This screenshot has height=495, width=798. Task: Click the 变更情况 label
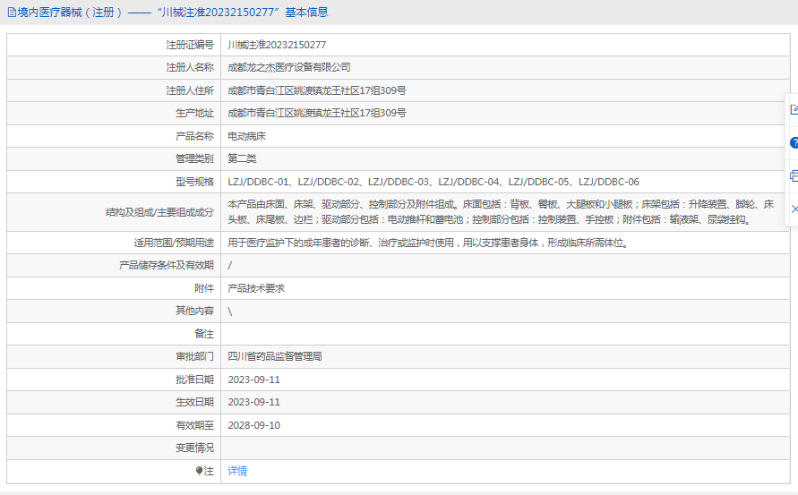click(195, 448)
